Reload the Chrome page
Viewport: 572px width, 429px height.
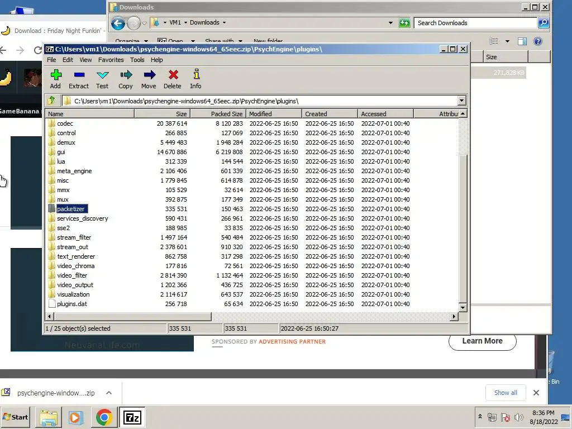pyautogui.click(x=37, y=50)
